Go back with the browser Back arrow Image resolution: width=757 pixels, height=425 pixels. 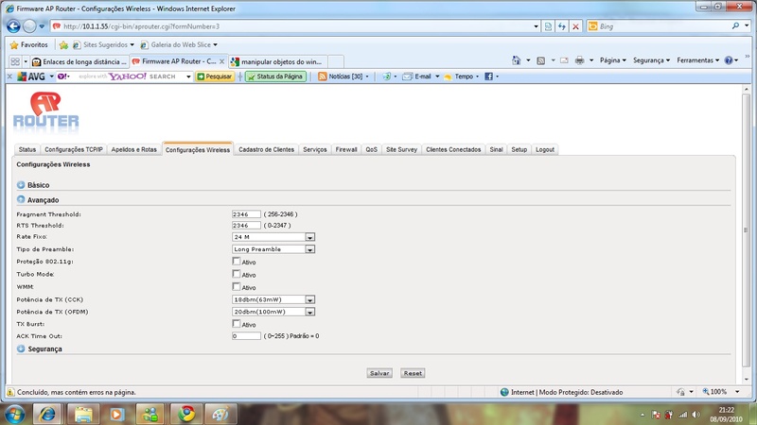[13, 26]
